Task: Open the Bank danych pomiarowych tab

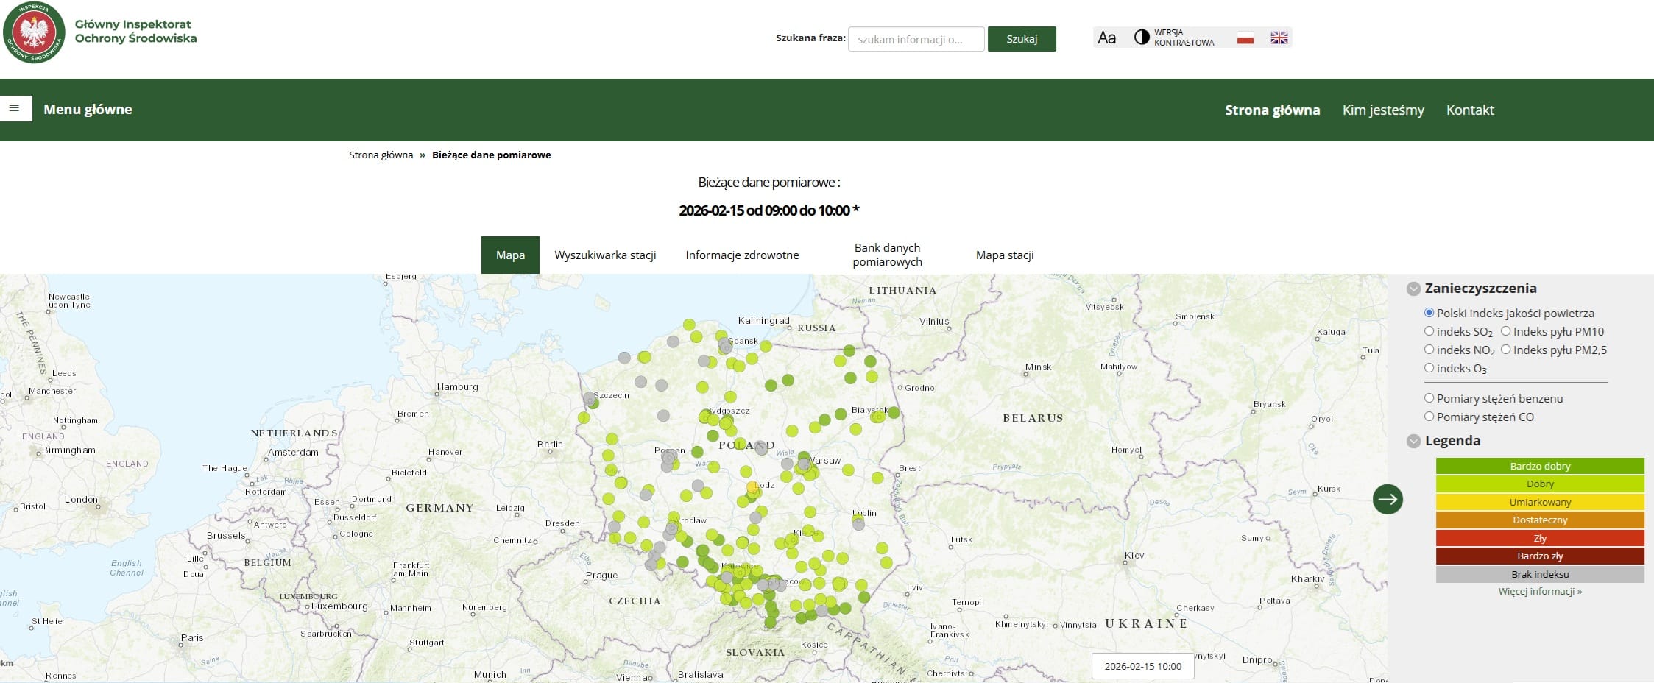Action: point(887,255)
